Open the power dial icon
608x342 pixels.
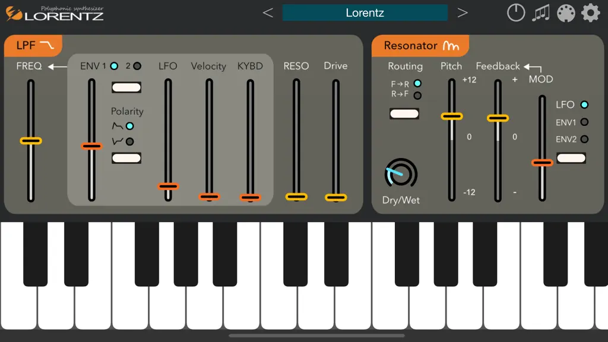pyautogui.click(x=516, y=13)
